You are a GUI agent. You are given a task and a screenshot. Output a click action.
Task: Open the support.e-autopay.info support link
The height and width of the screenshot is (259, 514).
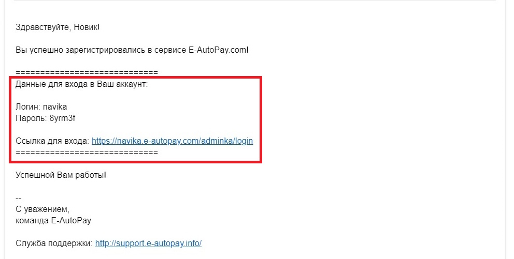click(x=148, y=243)
